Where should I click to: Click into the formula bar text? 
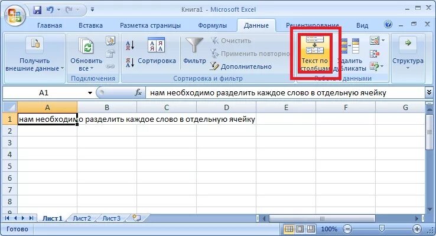click(x=285, y=93)
